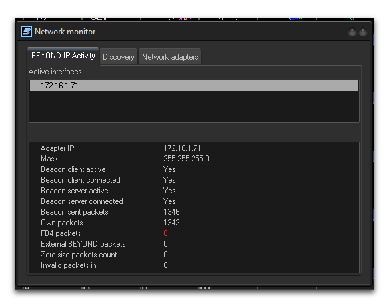Image resolution: width=389 pixels, height=307 pixels.
Task: Click the Yes value for Beacon server active
Action: tap(169, 191)
